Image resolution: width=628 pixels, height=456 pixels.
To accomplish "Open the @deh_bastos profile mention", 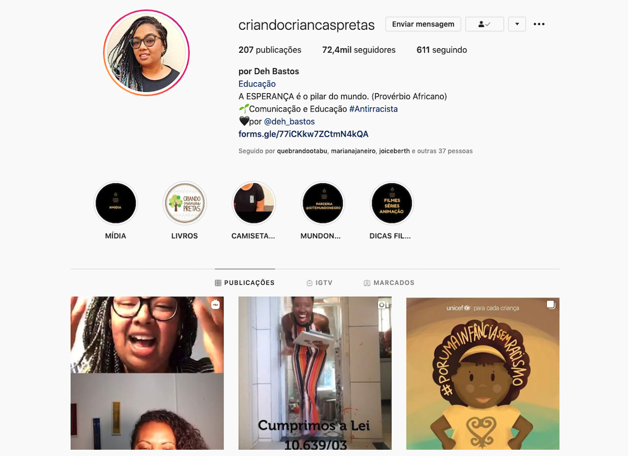I will 289,121.
